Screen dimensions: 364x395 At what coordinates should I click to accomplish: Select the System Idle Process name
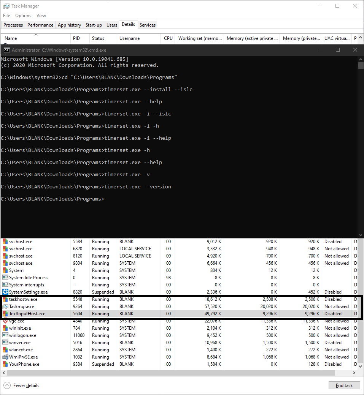tap(29, 278)
